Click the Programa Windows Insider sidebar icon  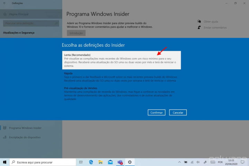[x=4, y=128]
